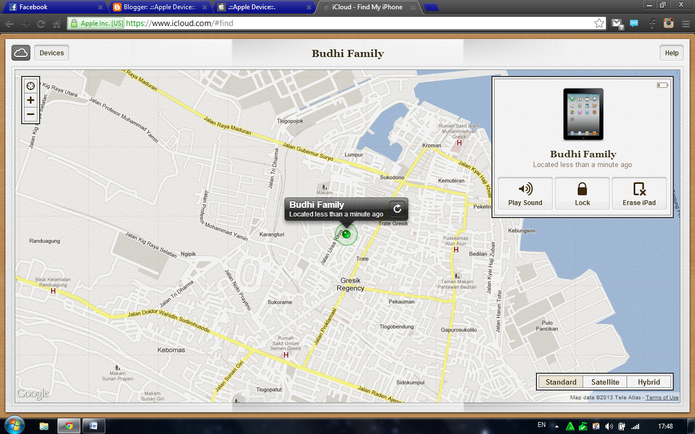This screenshot has width=695, height=434.
Task: Go to browser home page icon
Action: point(56,23)
